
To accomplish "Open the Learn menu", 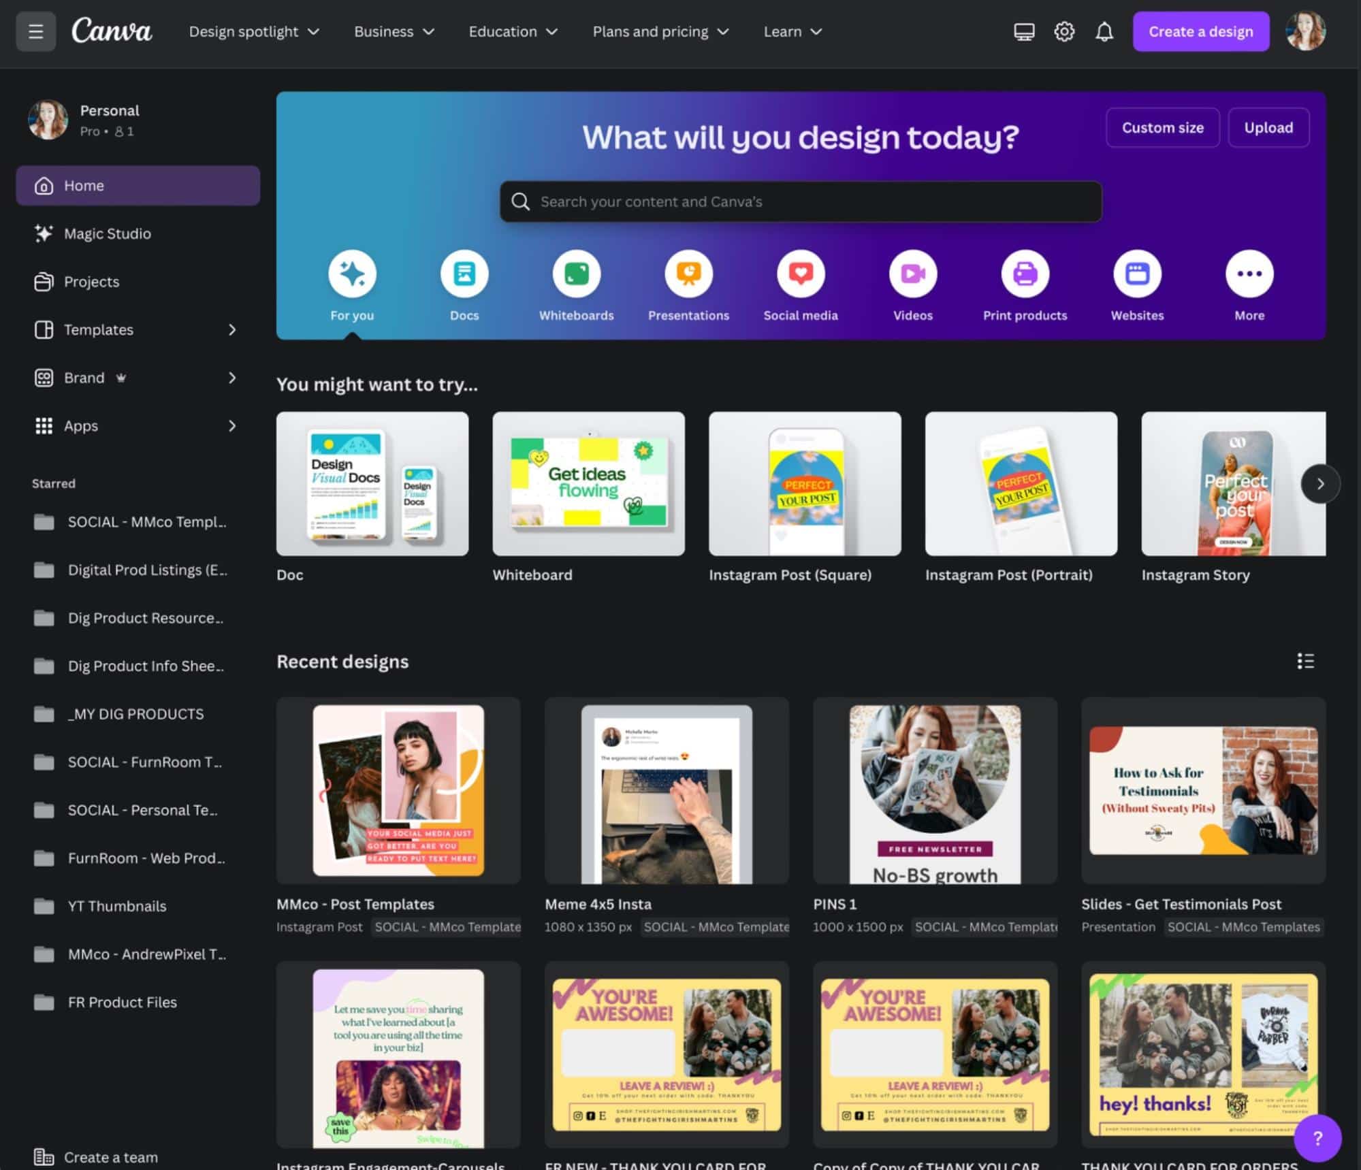I will [x=792, y=31].
